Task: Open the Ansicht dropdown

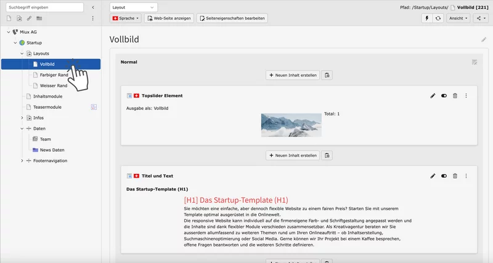Action: point(458,18)
